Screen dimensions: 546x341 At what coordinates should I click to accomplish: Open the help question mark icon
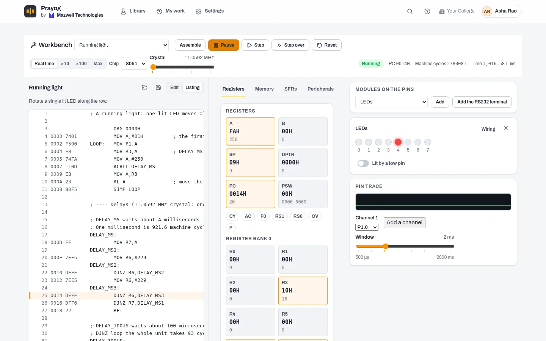tap(427, 11)
